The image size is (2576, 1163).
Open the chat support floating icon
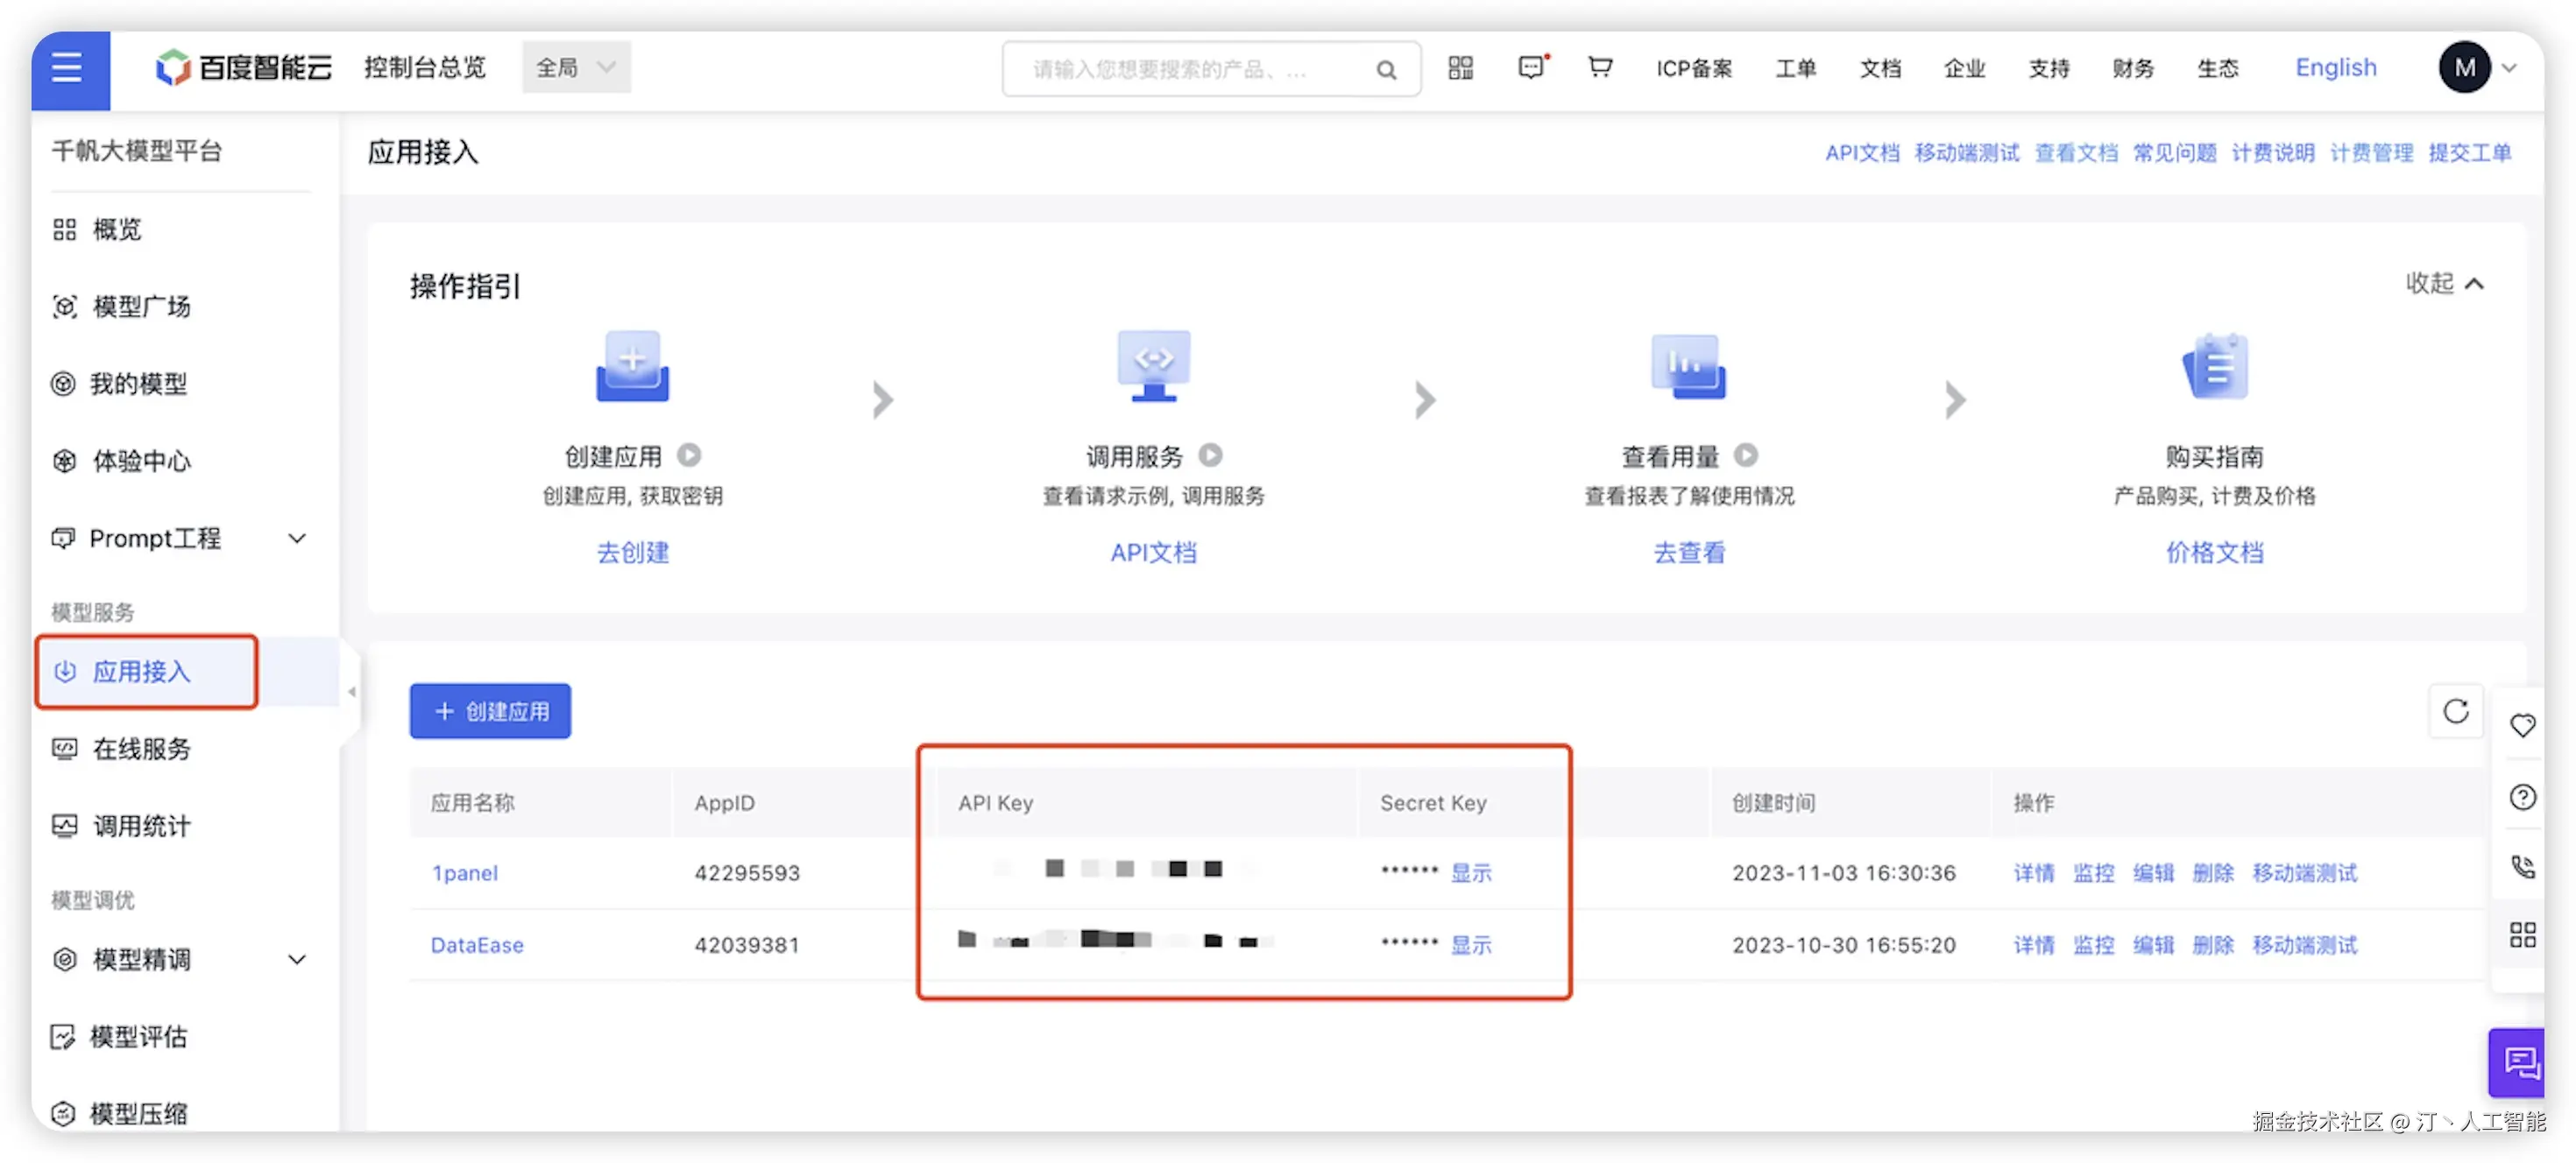[2519, 1061]
